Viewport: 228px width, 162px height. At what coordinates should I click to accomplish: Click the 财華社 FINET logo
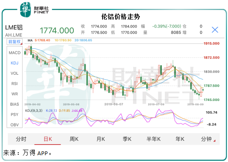(x=34, y=10)
